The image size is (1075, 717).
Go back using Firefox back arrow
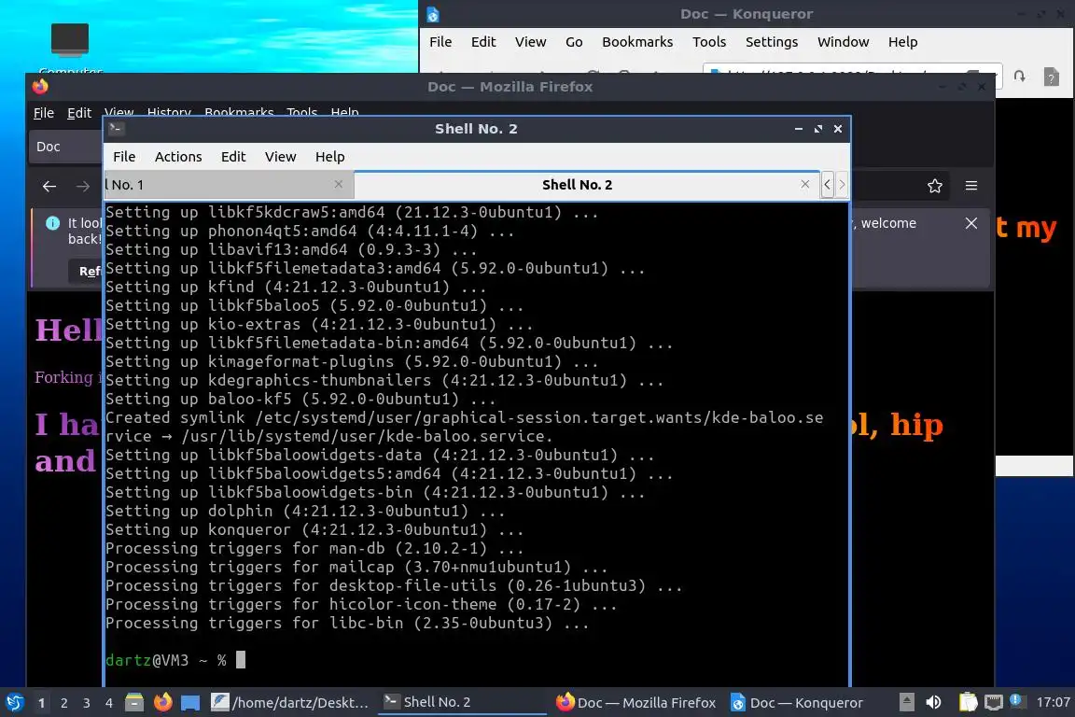click(x=49, y=186)
